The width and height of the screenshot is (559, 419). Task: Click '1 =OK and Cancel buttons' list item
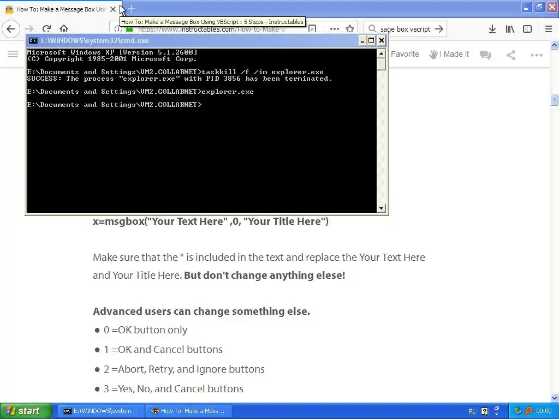(163, 350)
